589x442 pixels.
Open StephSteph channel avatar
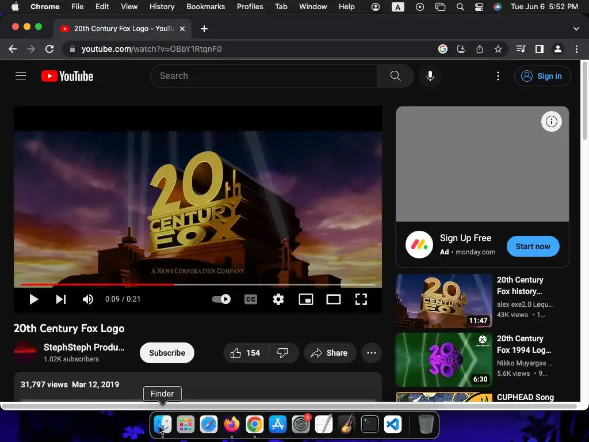click(x=25, y=353)
